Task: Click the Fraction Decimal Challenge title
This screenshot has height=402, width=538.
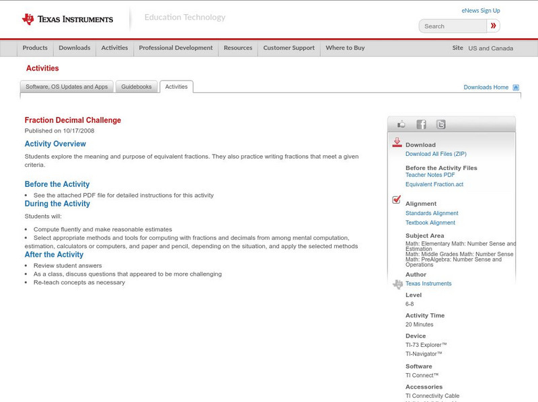Action: coord(73,120)
